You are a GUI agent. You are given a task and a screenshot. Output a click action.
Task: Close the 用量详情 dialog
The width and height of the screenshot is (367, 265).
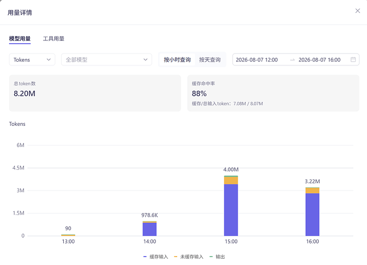tap(357, 11)
